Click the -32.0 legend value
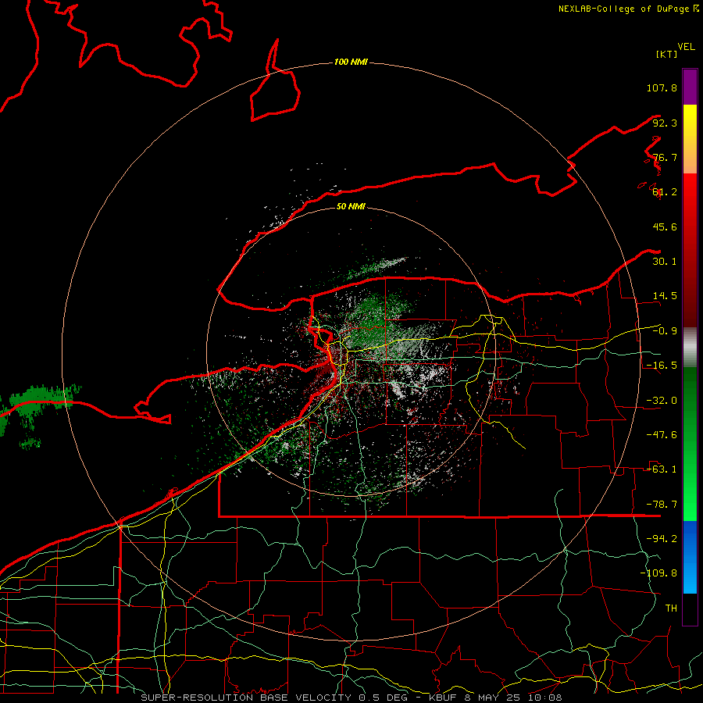 [x=662, y=401]
